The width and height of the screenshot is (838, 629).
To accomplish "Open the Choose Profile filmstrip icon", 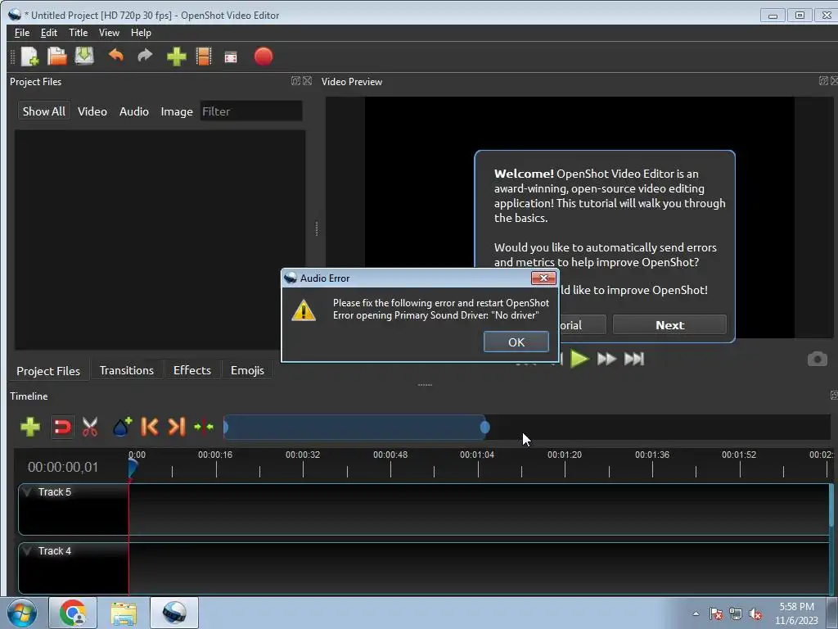I will pos(204,57).
